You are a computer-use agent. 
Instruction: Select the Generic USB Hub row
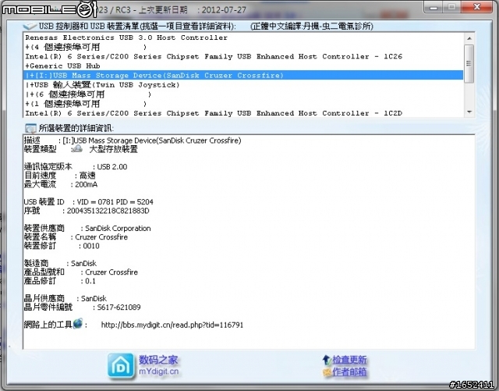pyautogui.click(x=243, y=66)
